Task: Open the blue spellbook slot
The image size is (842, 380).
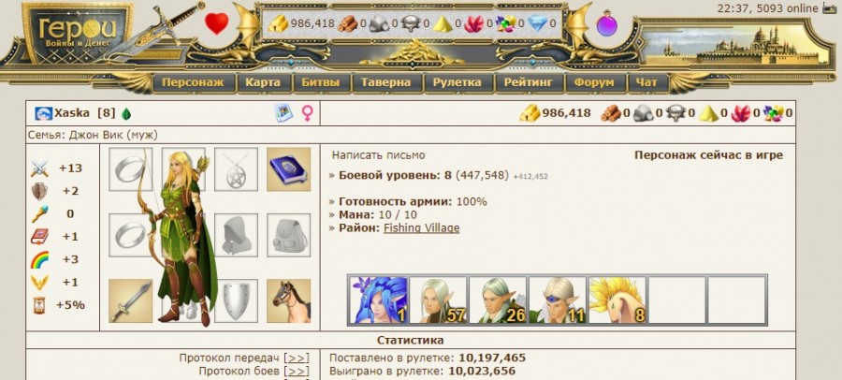Action: point(289,169)
